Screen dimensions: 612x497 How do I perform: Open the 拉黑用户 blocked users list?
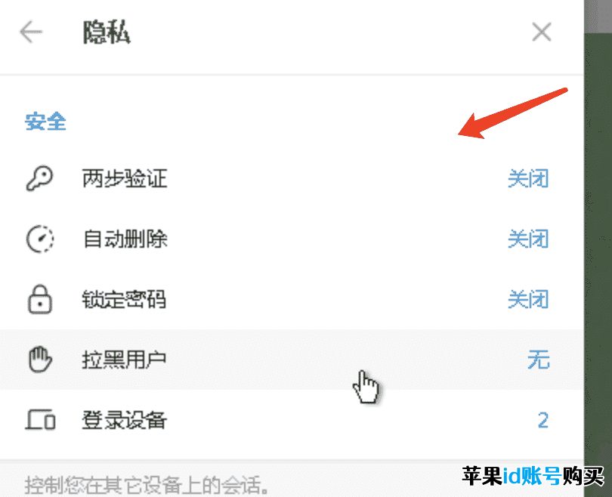(x=292, y=360)
